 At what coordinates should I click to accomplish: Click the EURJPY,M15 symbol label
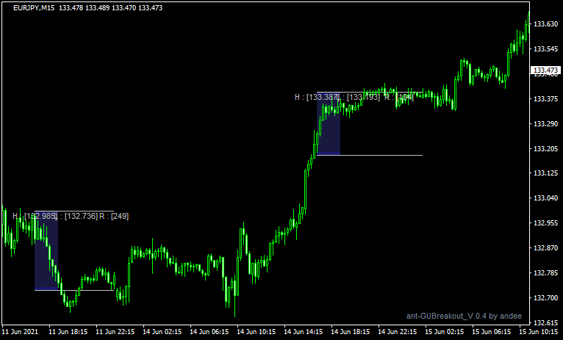[x=34, y=8]
